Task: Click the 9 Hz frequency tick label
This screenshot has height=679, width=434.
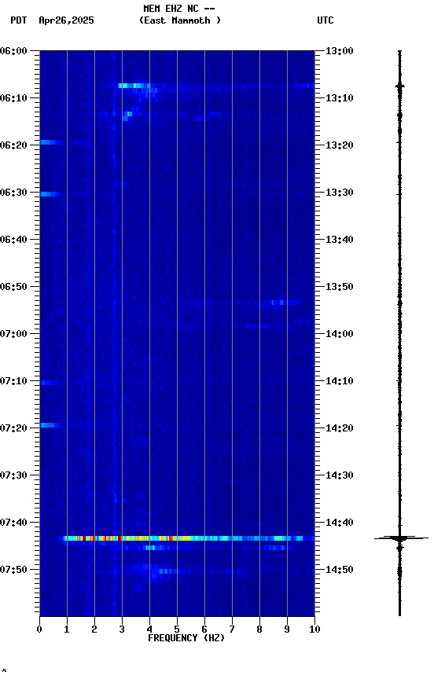Action: (x=287, y=629)
